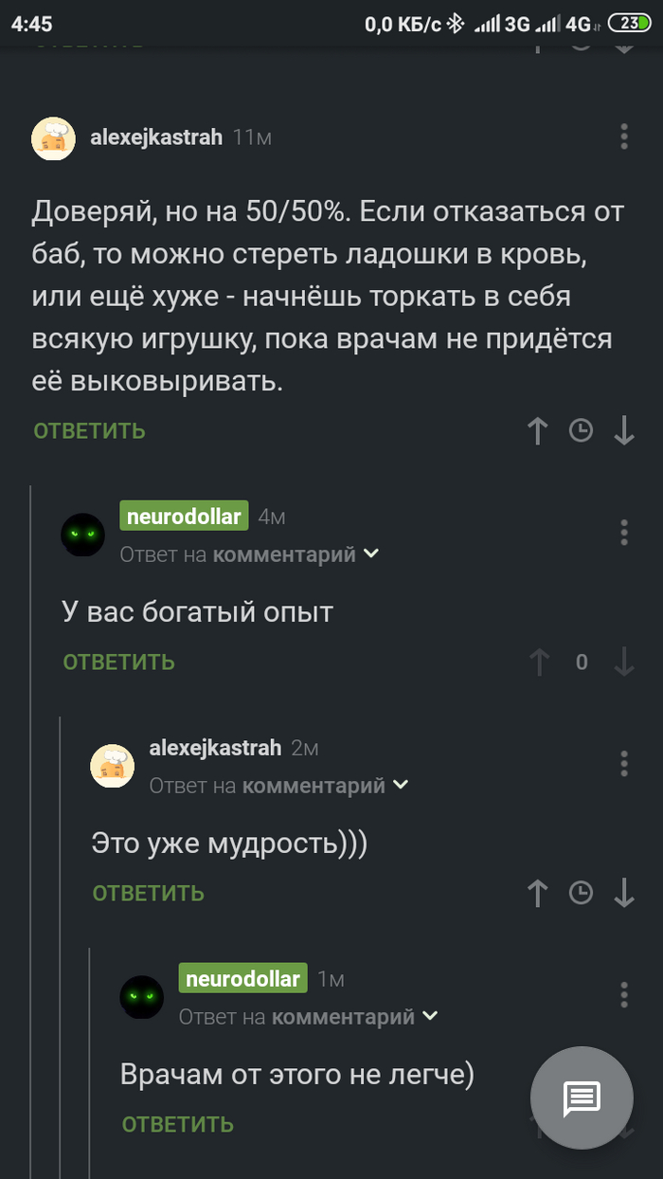Tap ОТВЕТИТЬ on the top comment

(x=88, y=430)
